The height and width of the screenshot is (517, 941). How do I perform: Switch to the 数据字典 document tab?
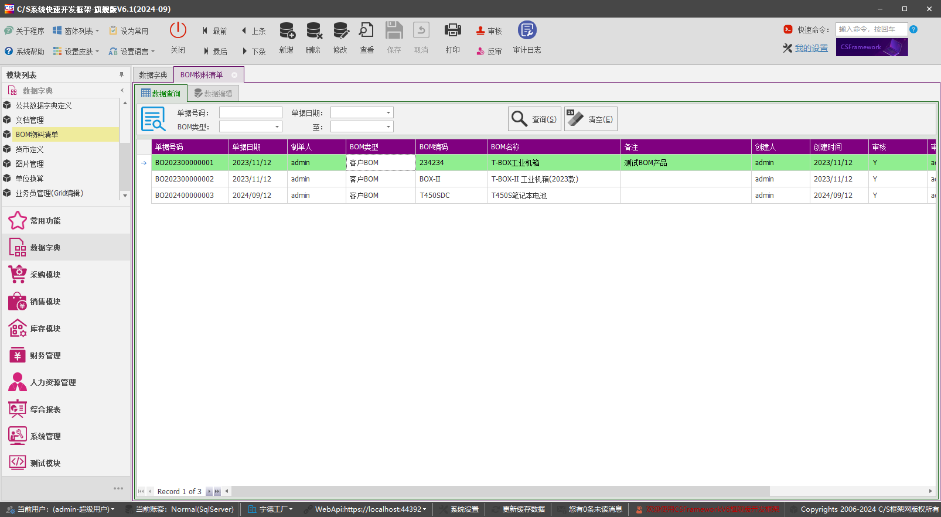coord(153,75)
